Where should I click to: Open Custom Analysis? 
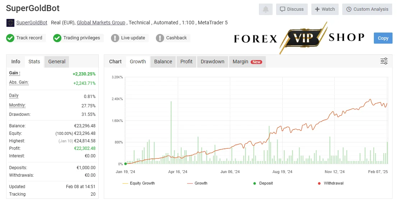point(367,9)
